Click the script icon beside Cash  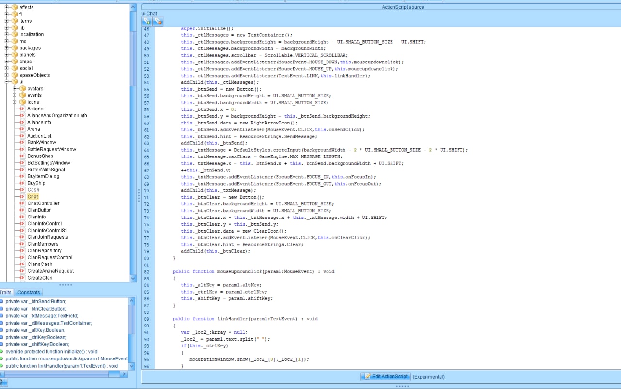[x=22, y=190]
